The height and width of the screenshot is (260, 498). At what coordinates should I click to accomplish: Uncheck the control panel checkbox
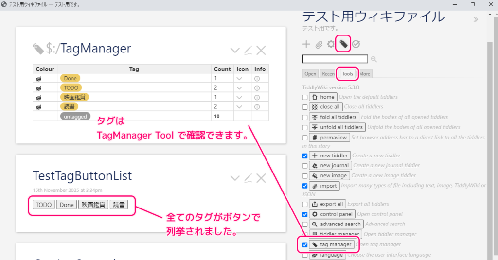(x=305, y=214)
